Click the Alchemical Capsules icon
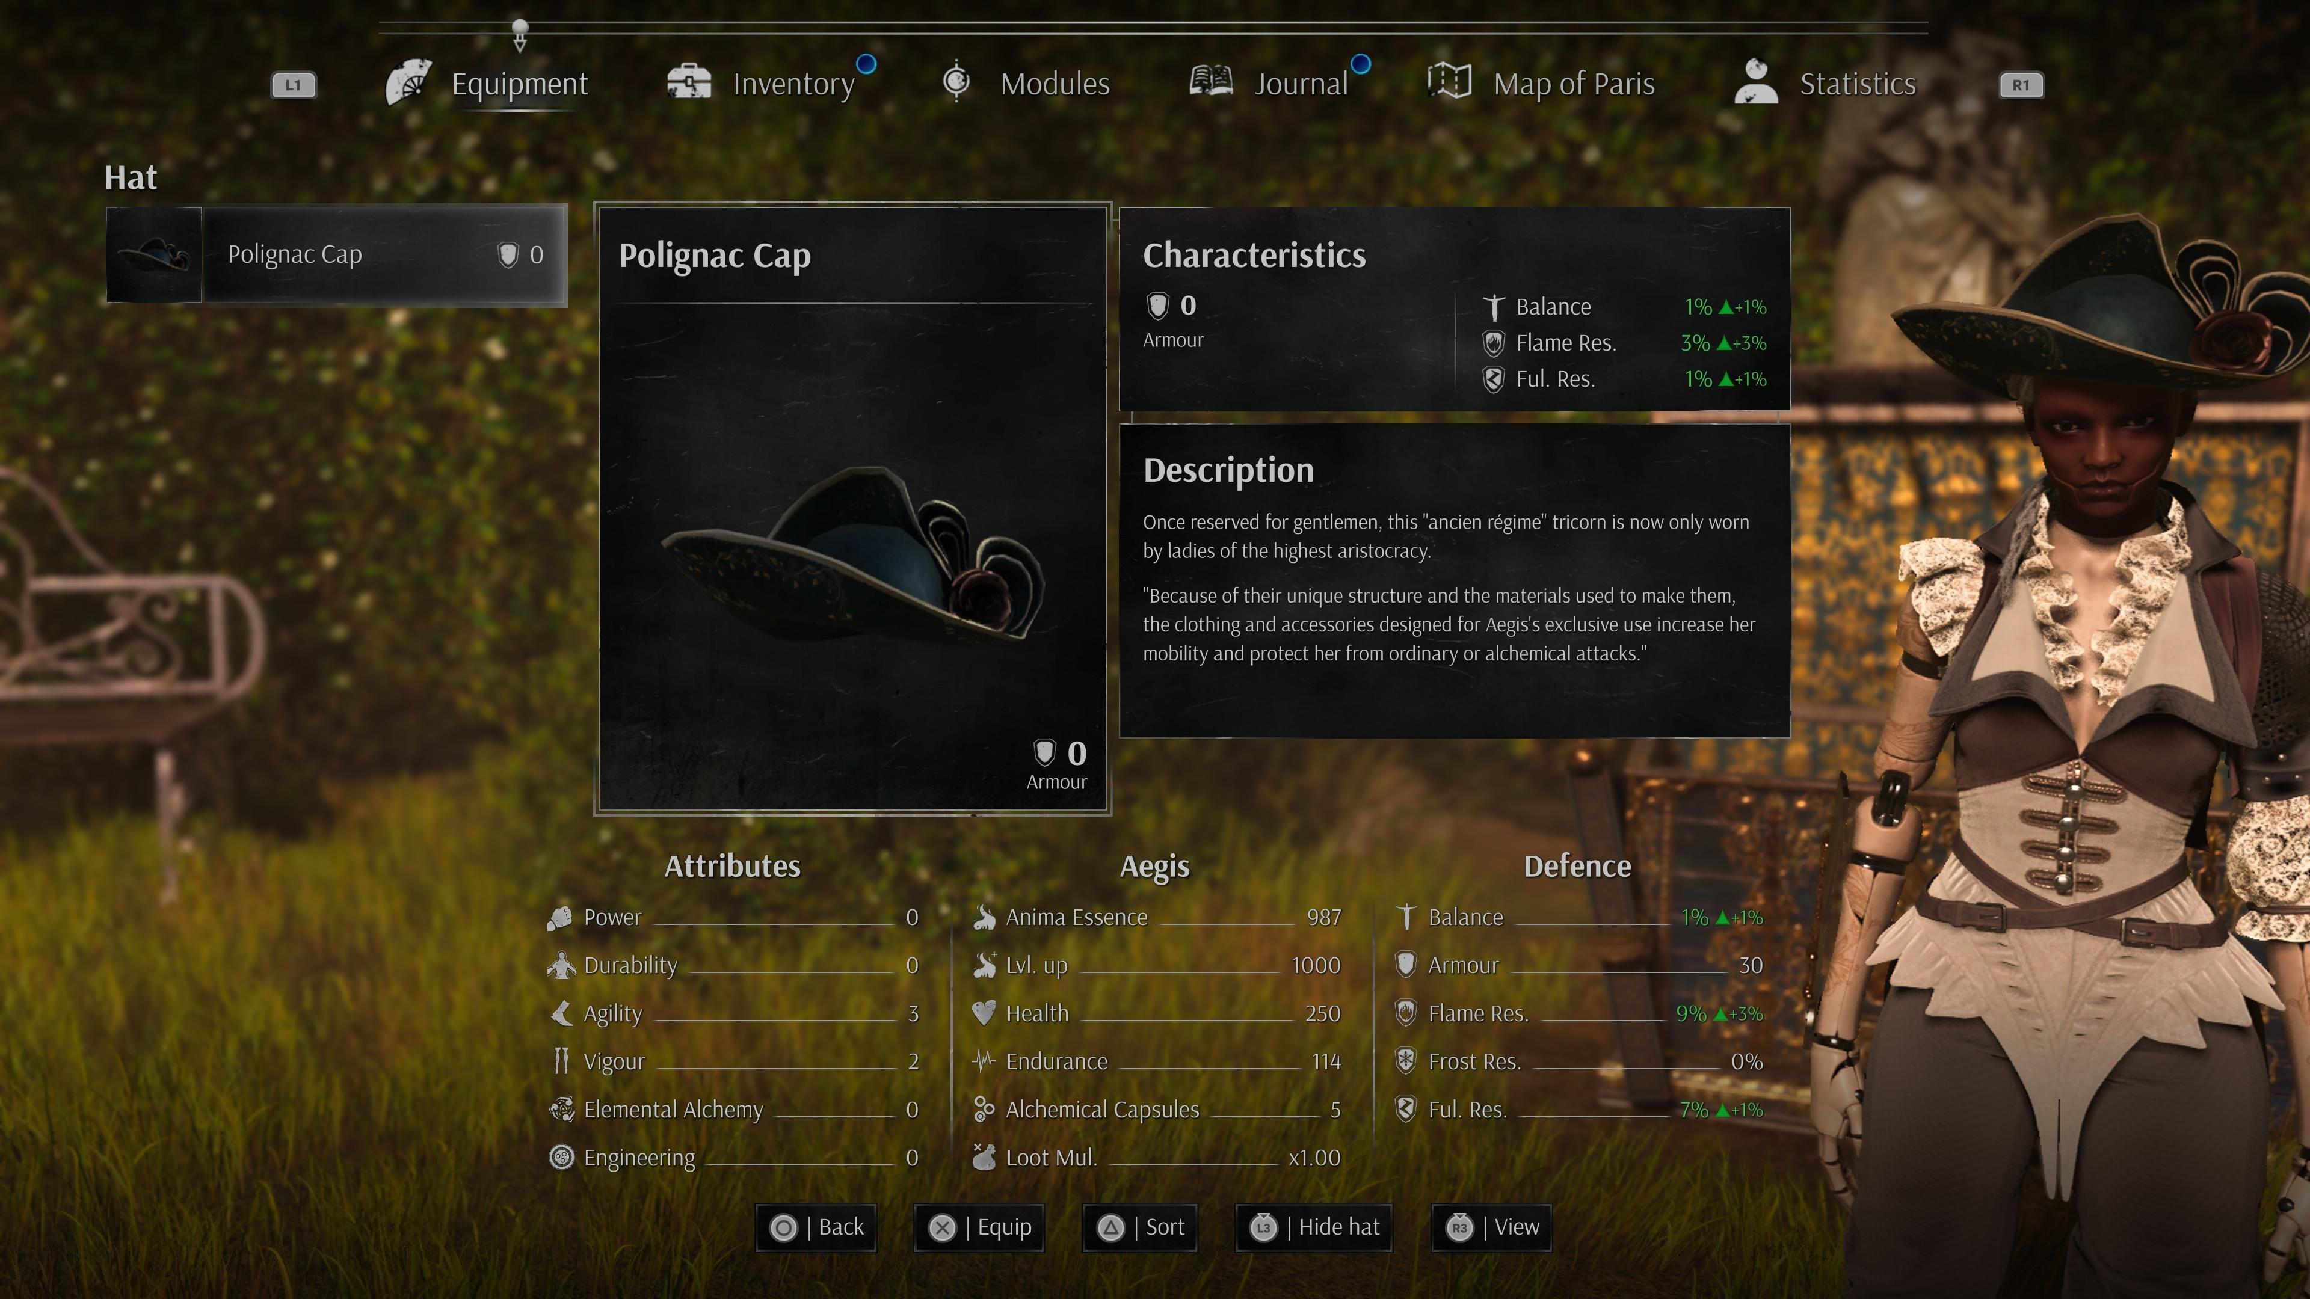The image size is (2310, 1299). click(x=984, y=1109)
